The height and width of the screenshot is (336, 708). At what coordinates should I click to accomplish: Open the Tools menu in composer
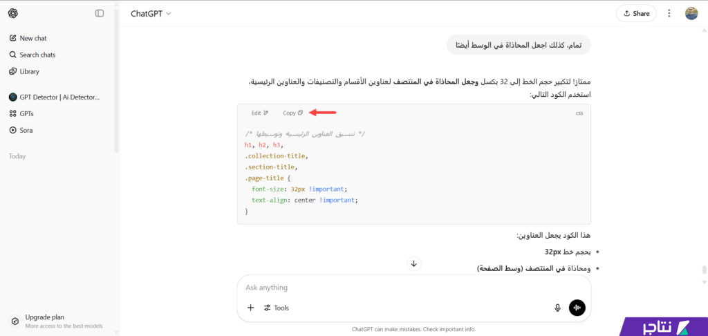[277, 308]
